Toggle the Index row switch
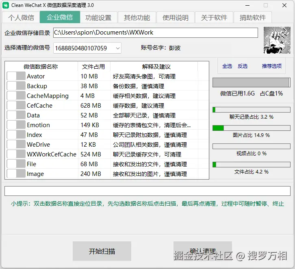This screenshot has width=295, height=269. coord(16,135)
